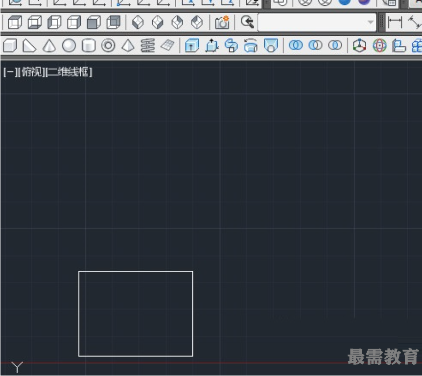Switch to the Left view cube icon
The height and width of the screenshot is (376, 422).
point(54,23)
